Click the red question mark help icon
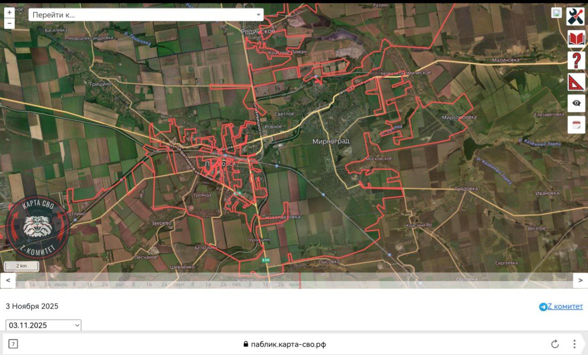 [576, 61]
